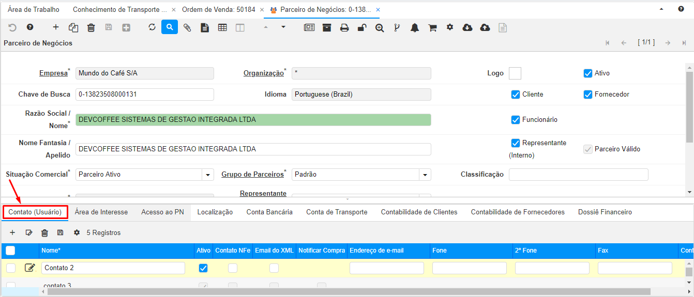The width and height of the screenshot is (694, 297).
Task: Toggle Email do XML checkbox for Contato 2
Action: click(x=274, y=268)
